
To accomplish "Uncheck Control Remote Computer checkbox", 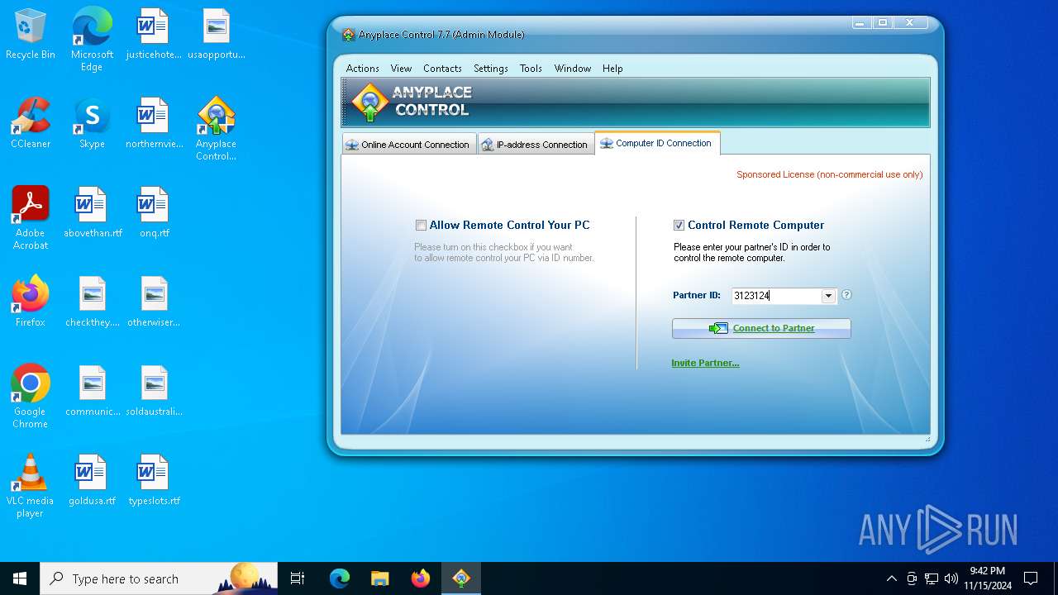I will (x=679, y=225).
